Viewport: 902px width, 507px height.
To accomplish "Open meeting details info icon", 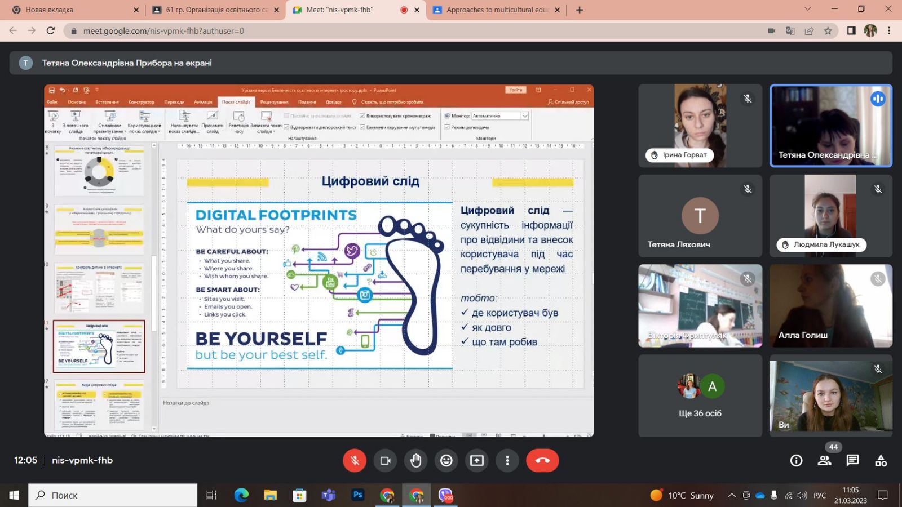I will (x=796, y=461).
